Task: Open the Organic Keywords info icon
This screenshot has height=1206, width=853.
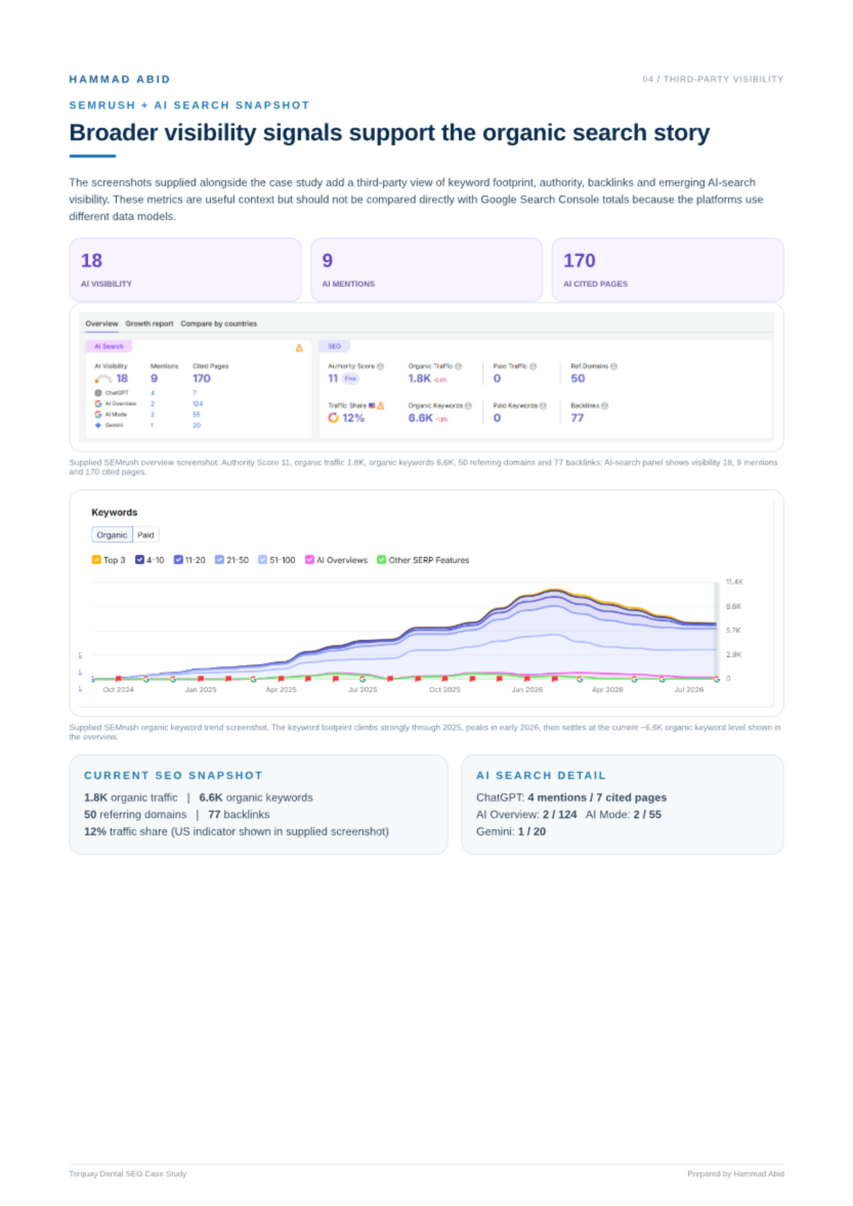Action: click(468, 405)
